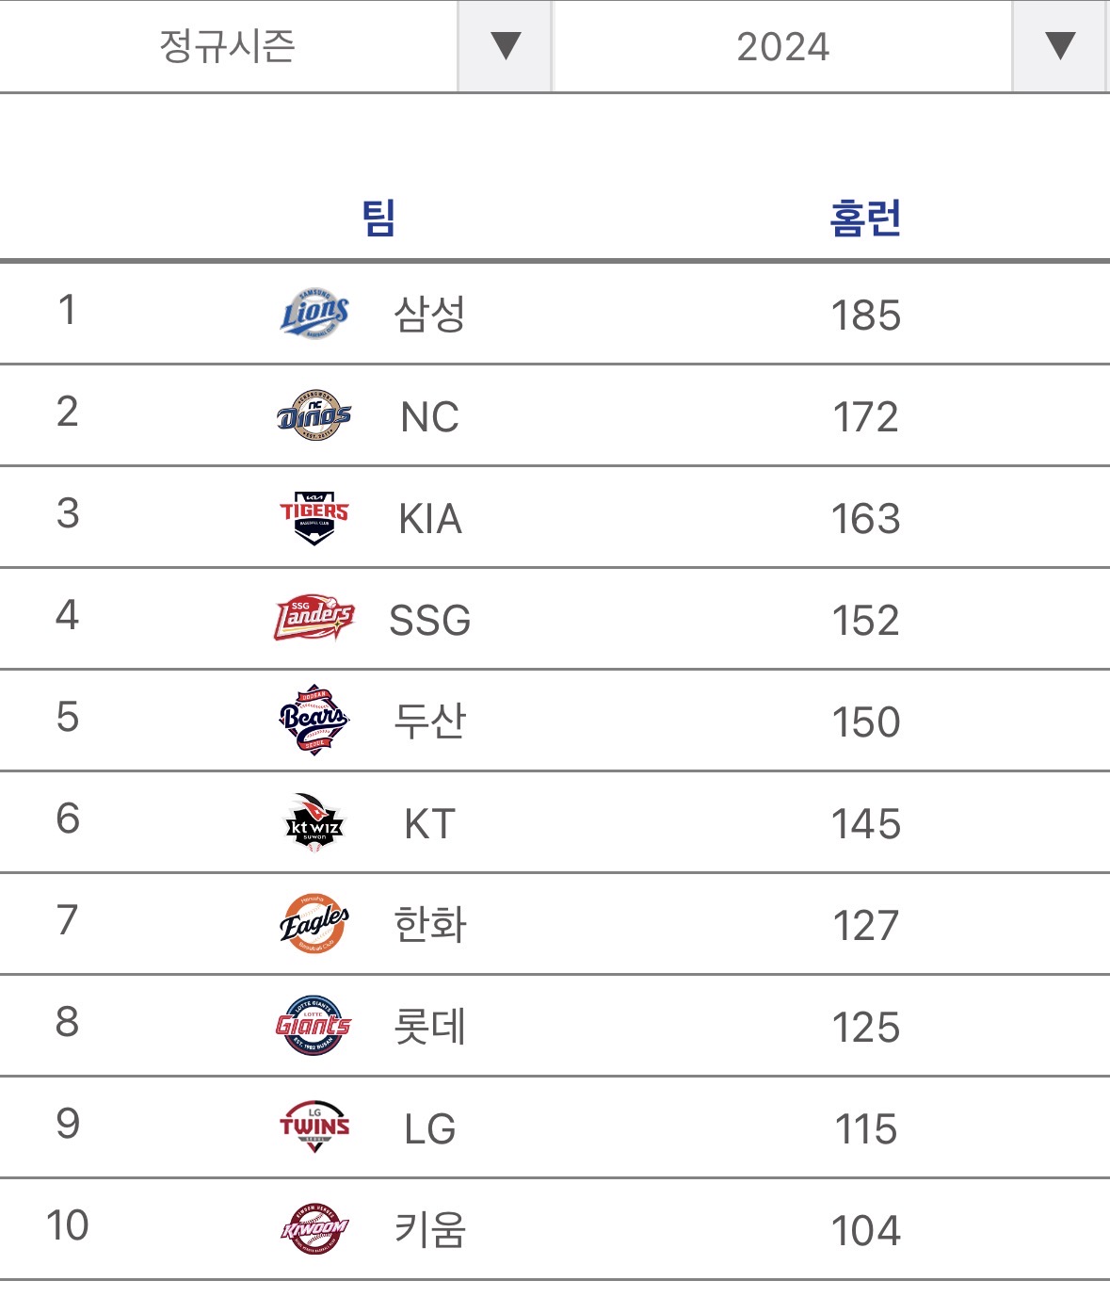Click the 정규시즌 season selector field

228,46
